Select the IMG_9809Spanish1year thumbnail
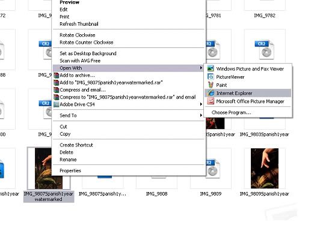 265,168
